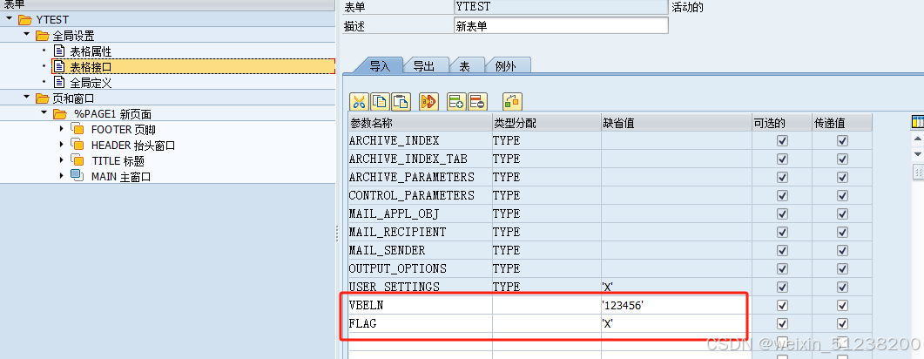Click the VBELN parameter name cell

(420, 305)
